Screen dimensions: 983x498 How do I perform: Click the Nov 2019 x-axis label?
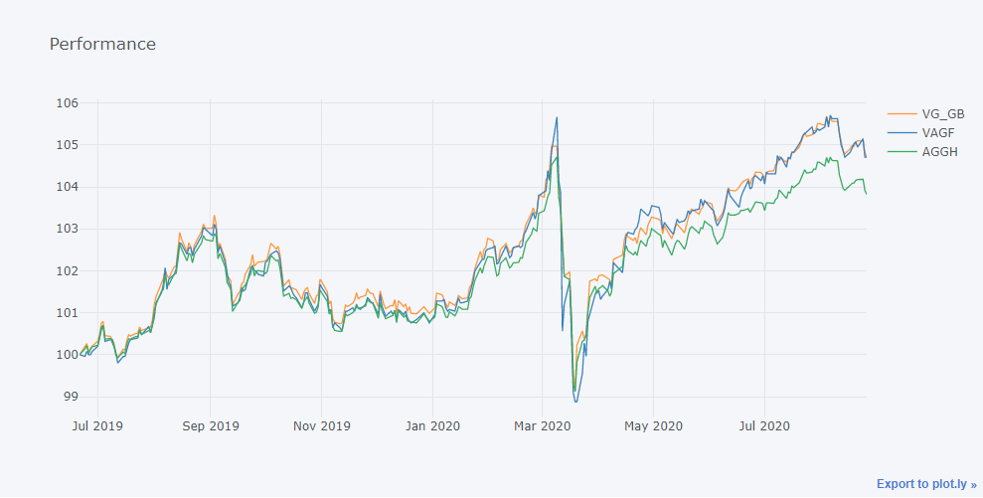coord(322,426)
